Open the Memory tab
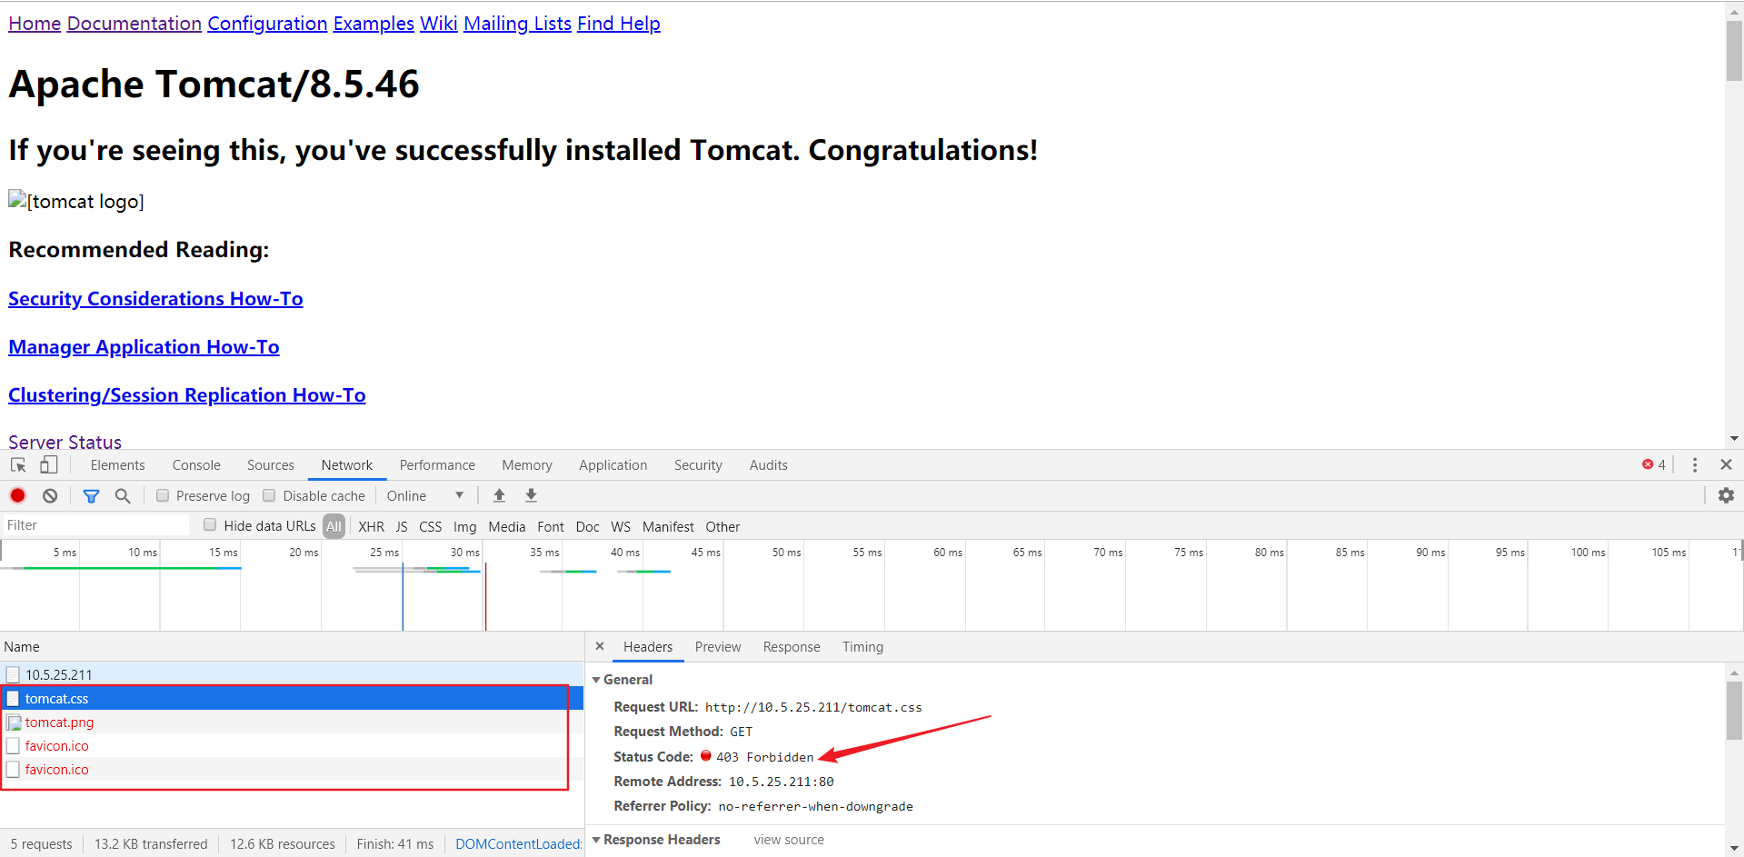The height and width of the screenshot is (857, 1744). tap(527, 465)
